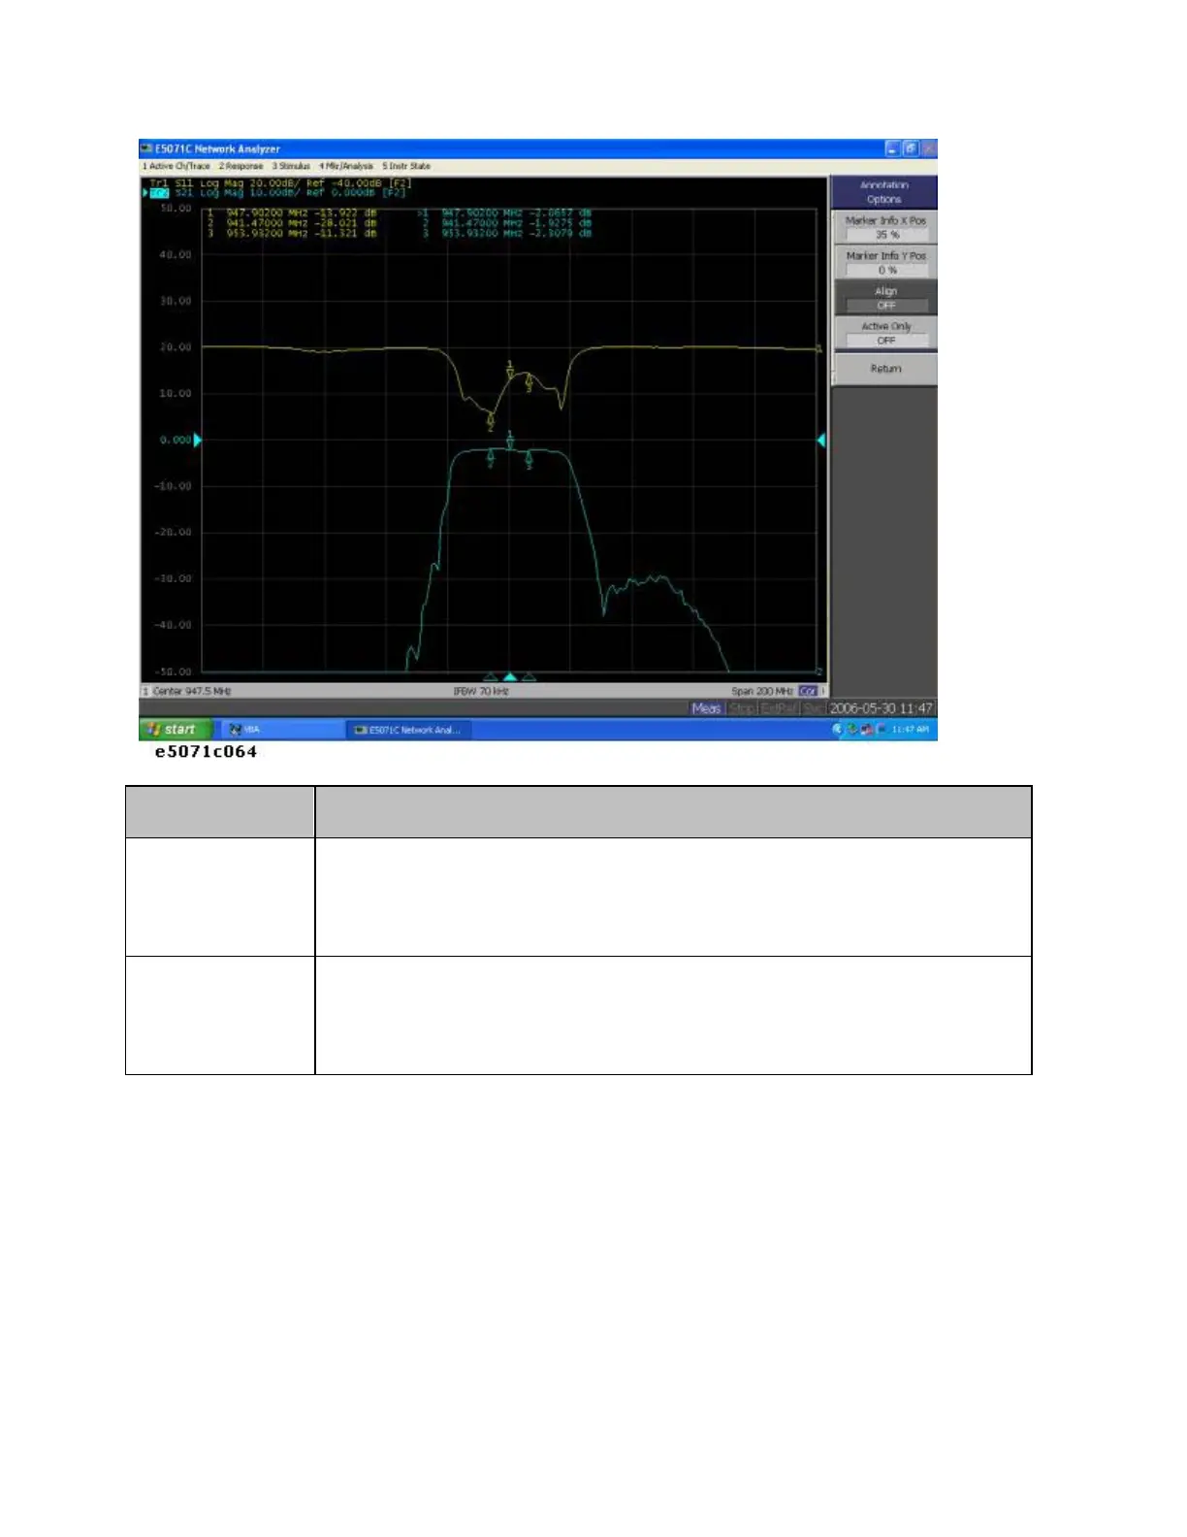Restore the E5071C Network Analyzer window

click(911, 148)
